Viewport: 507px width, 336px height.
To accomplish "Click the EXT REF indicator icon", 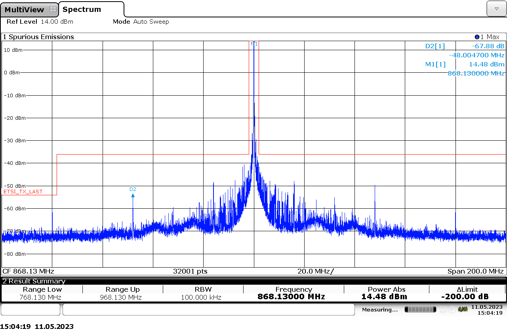I will (x=448, y=309).
